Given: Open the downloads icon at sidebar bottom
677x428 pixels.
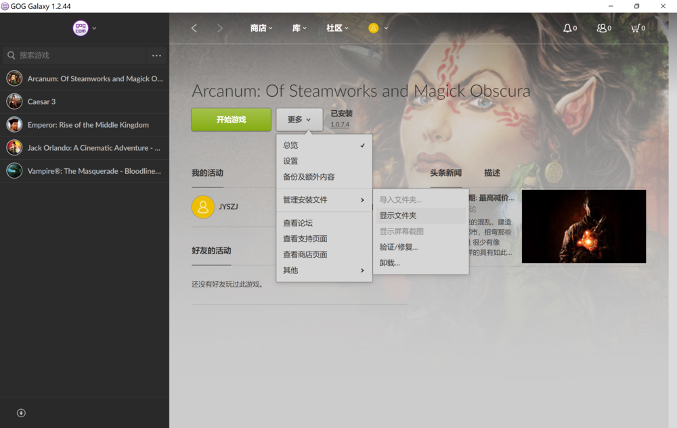Looking at the screenshot, I should [x=21, y=413].
